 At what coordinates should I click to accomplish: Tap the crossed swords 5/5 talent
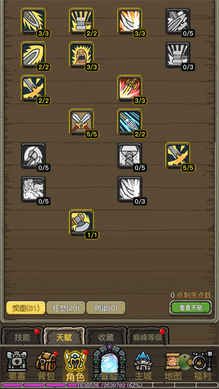81,122
